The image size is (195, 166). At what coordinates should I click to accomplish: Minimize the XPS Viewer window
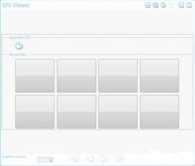point(148,5)
